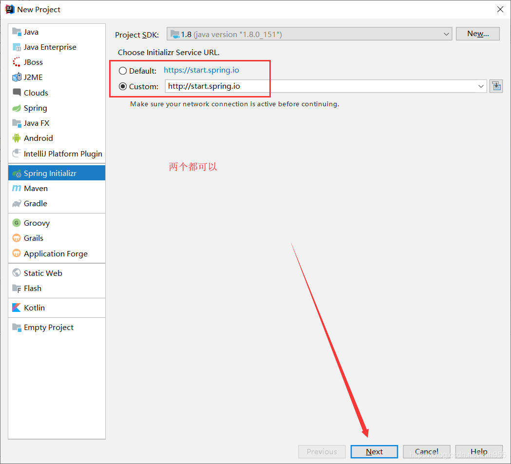Select Flash project type
The height and width of the screenshot is (464, 511).
coord(57,288)
